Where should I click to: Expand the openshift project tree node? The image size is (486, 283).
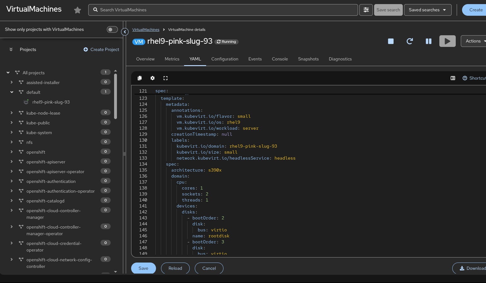coord(12,152)
